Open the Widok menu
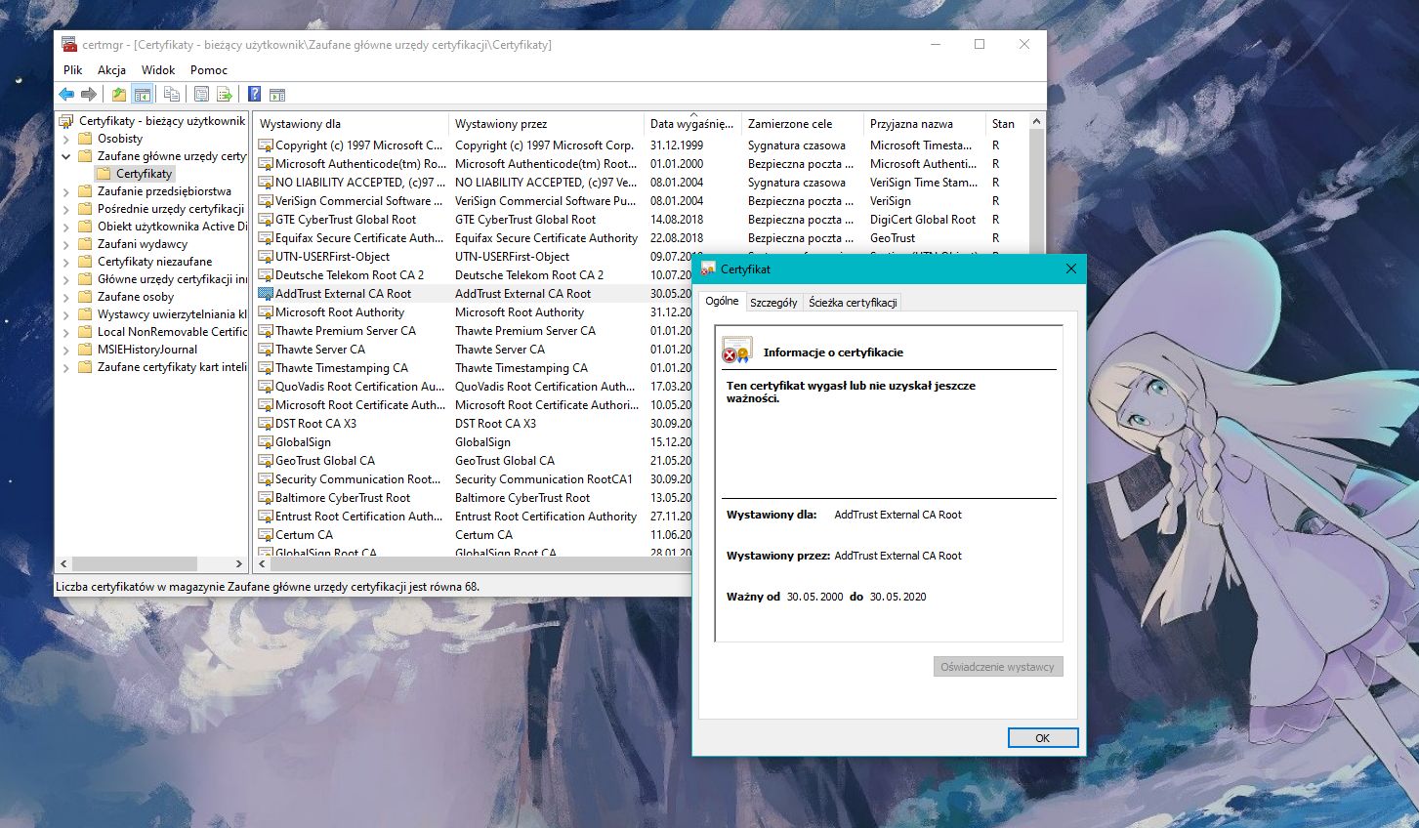The width and height of the screenshot is (1419, 828). coord(157,70)
